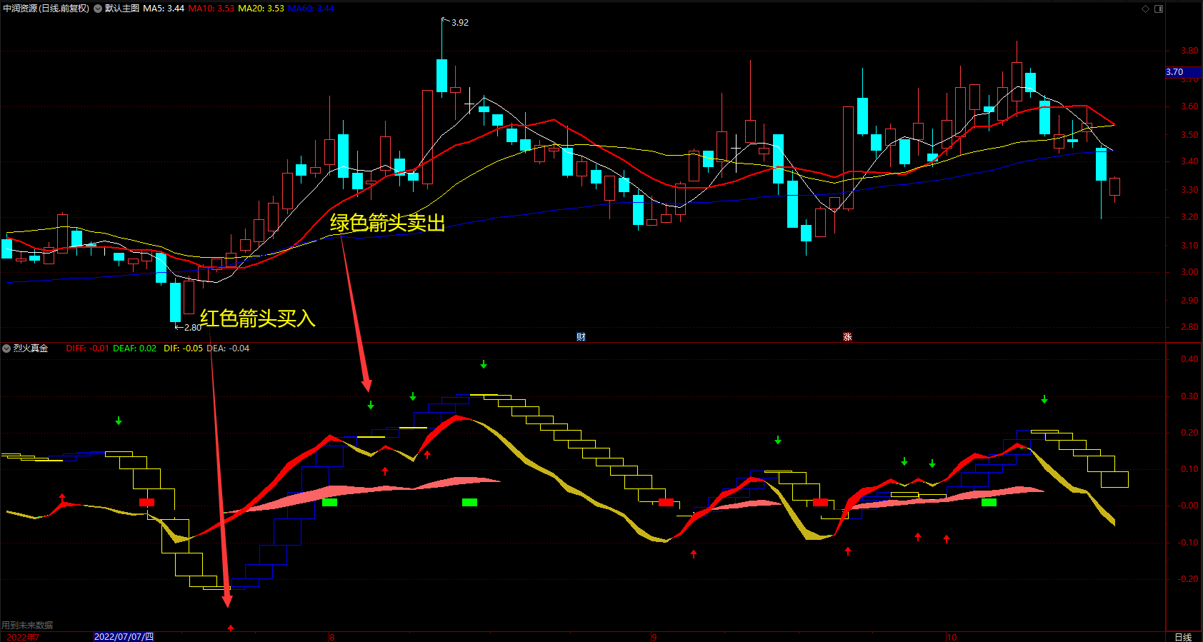The image size is (1203, 642).
Task: Click the DEA: -0.04 value
Action: click(228, 348)
